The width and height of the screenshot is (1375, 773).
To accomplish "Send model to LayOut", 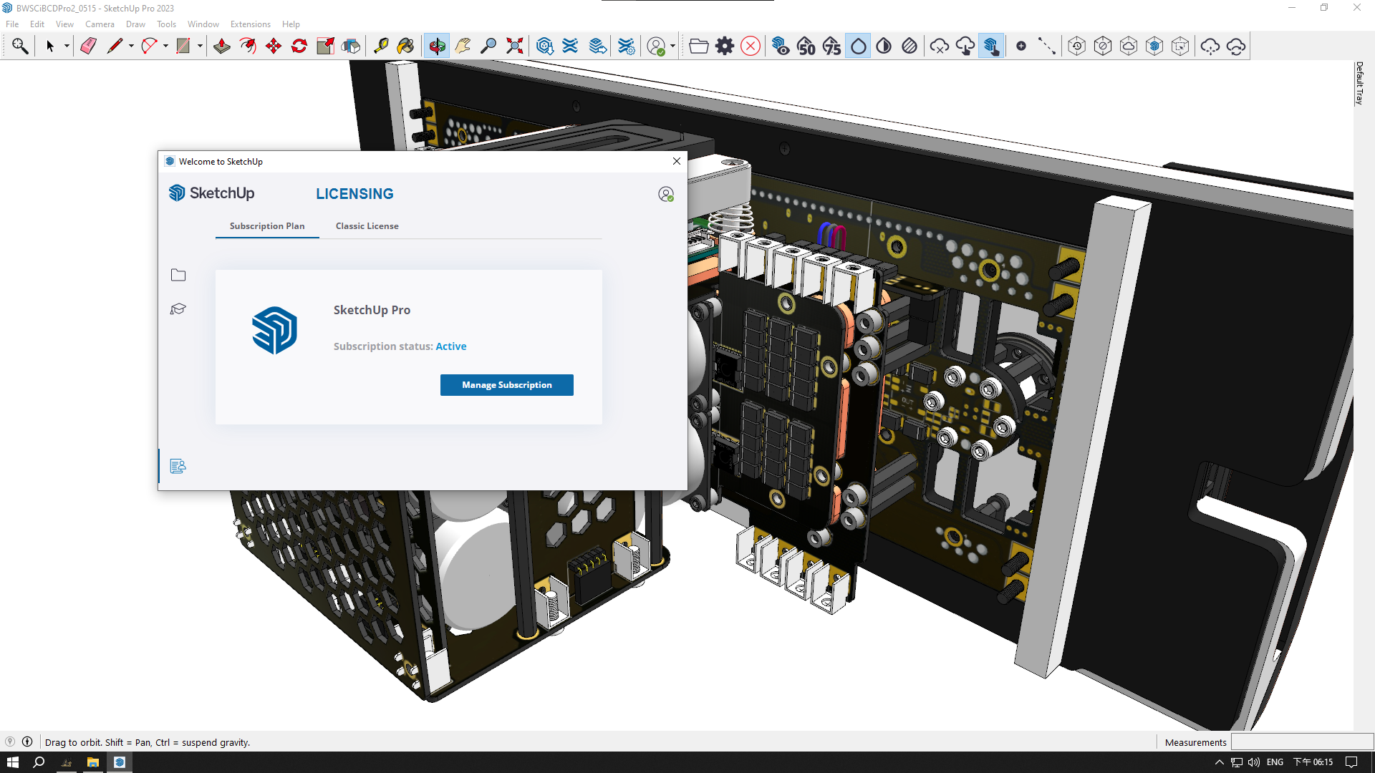I will (x=597, y=47).
